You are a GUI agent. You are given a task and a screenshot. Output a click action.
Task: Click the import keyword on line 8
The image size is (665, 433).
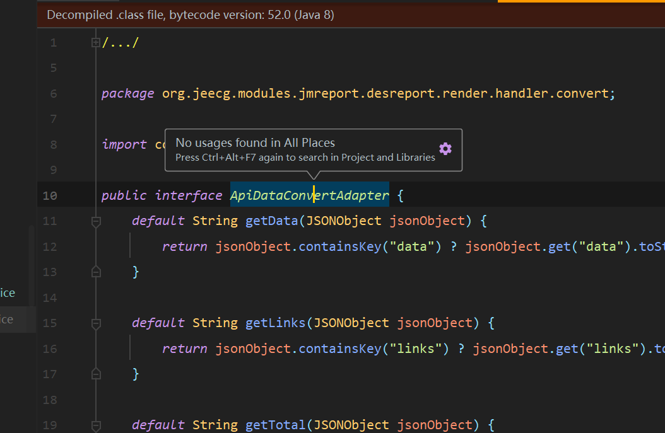pyautogui.click(x=124, y=144)
